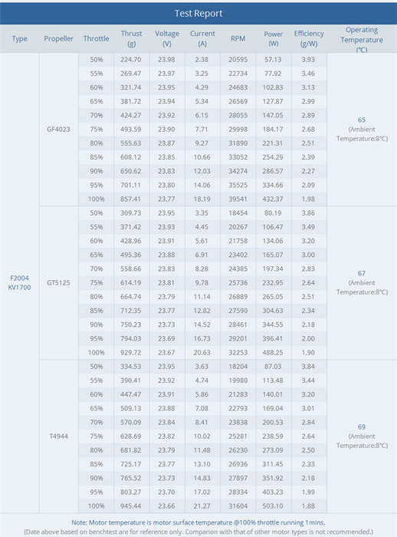397x537 pixels.
Task: Click the 857.41 thrust value
Action: [130, 199]
